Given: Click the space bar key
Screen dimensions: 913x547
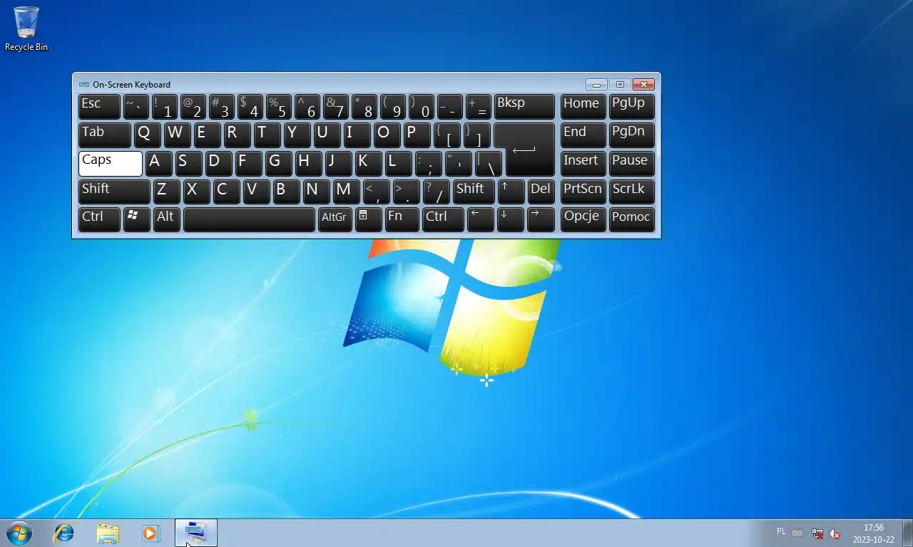Looking at the screenshot, I should [249, 219].
